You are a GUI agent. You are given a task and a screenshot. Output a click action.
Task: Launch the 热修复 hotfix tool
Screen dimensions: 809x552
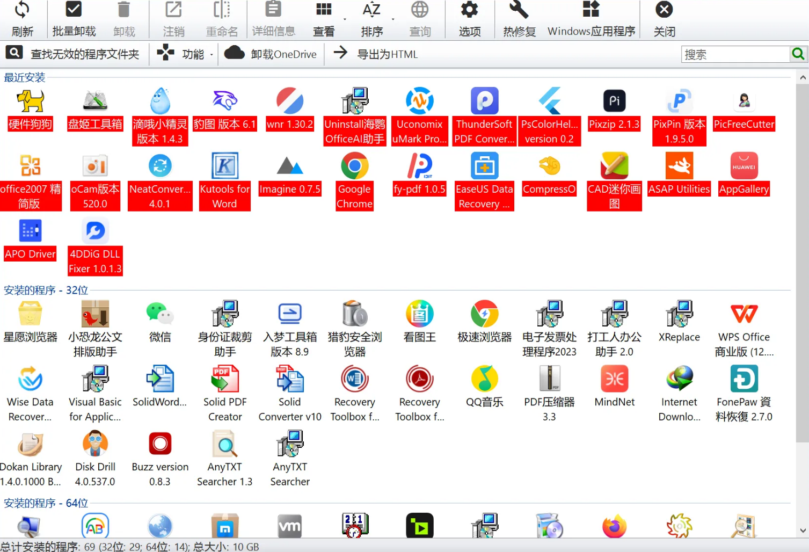pos(518,18)
